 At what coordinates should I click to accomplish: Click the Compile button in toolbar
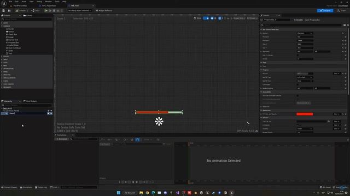[x=21, y=10]
